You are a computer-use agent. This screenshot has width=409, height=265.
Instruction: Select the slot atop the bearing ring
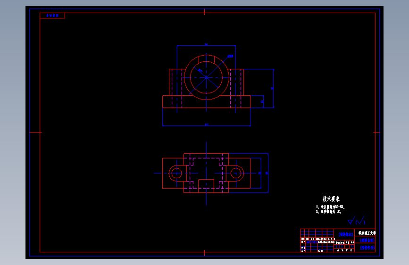click(x=207, y=59)
